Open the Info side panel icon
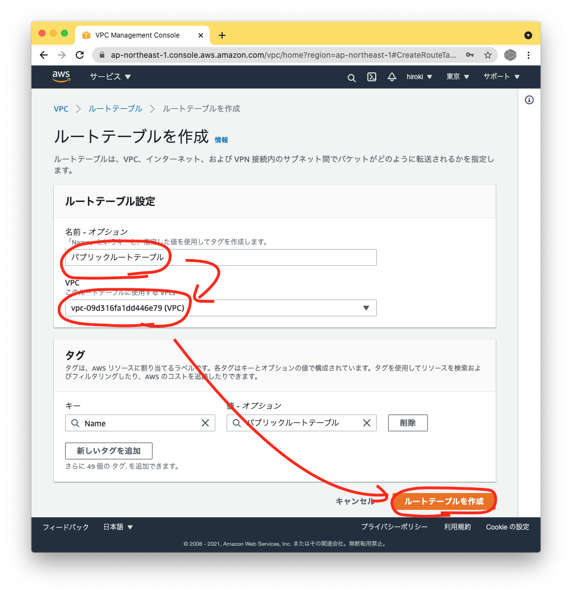572x594 pixels. [x=529, y=99]
